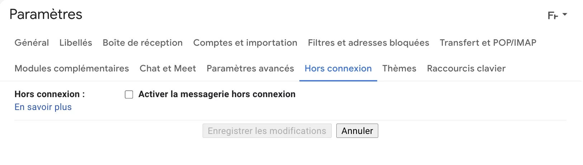
Task: Select the Hors connexion tab
Action: pos(338,69)
